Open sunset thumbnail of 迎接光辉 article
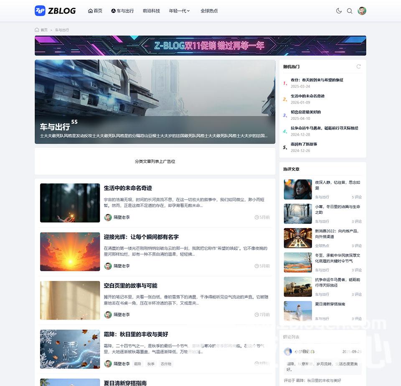 [x=70, y=252]
